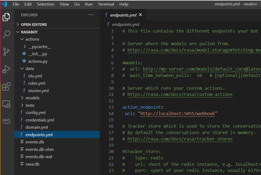Open nlu.yml in the explorer
Screen dimensions: 261x175
pyautogui.click(x=35, y=76)
